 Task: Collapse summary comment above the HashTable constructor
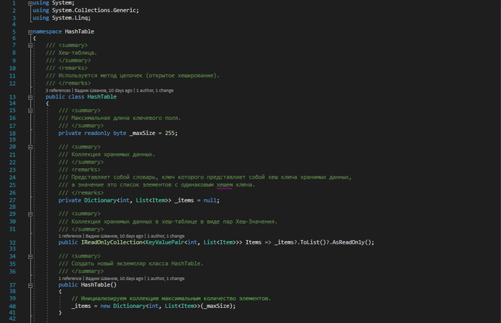(x=29, y=256)
